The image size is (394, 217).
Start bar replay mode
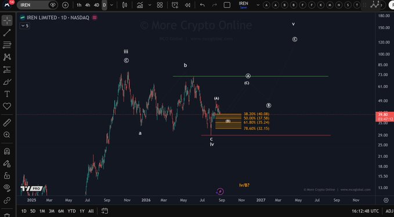[187, 5]
